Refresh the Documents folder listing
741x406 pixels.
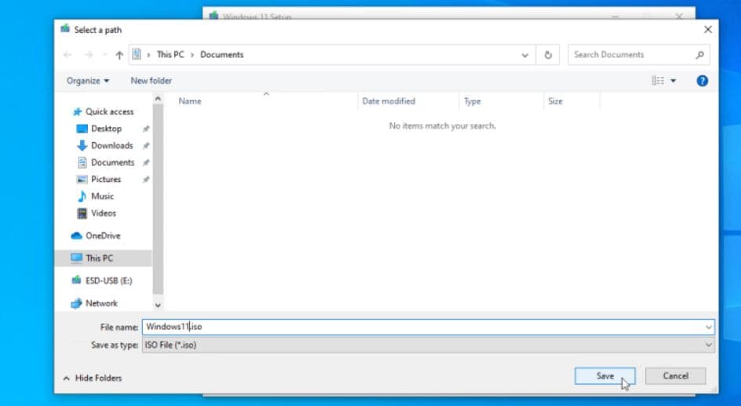coord(548,55)
